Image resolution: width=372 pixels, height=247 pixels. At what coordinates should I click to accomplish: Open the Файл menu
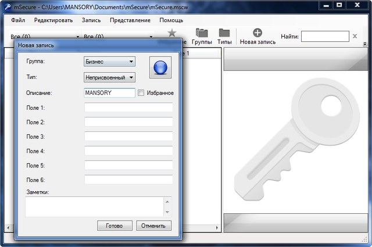point(18,20)
